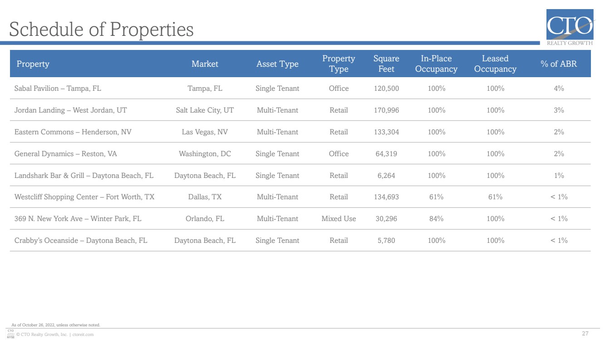
Task: Select Jordan Landing – West Jordan, UT
Action: [x=70, y=110]
